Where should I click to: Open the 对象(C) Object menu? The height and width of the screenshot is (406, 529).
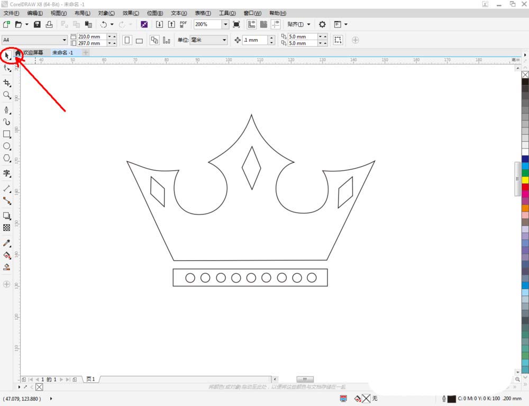[106, 13]
